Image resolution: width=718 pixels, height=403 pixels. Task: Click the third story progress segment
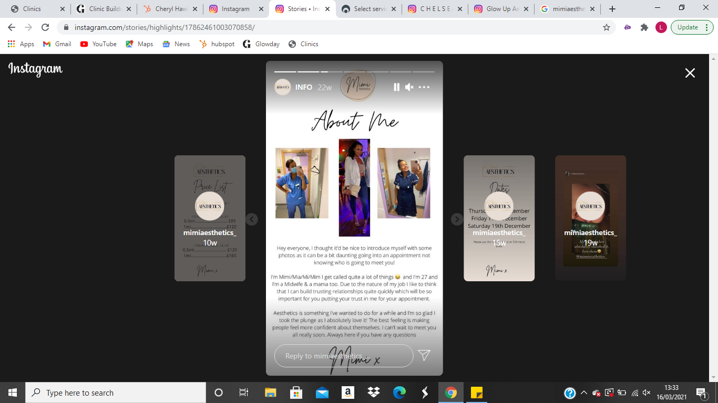[x=332, y=71]
